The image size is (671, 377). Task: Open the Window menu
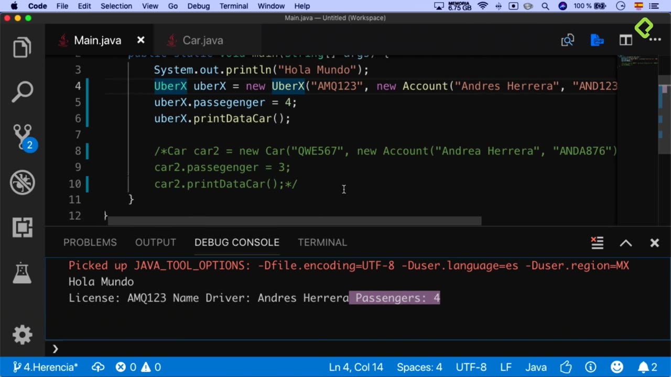tap(272, 6)
